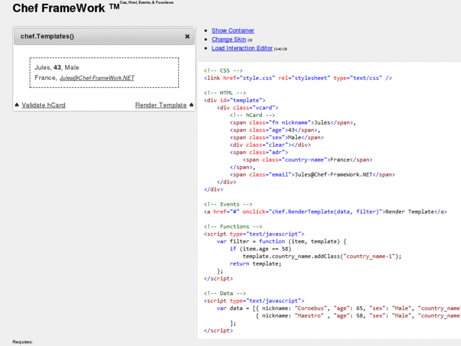Click the Jules@Chef-FrameWork.NET email link
Screen dimensions: 461x346
pos(97,78)
